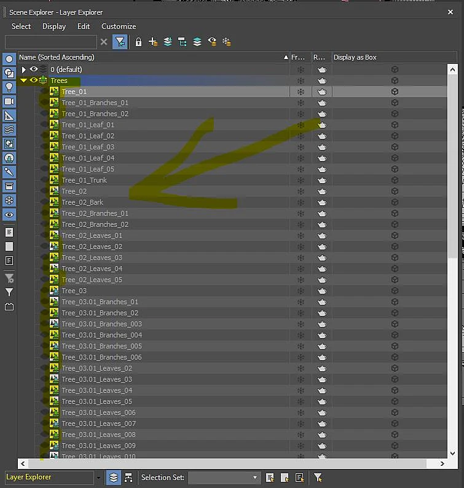Toggle Display Frozen Objects snowflake icon
464x488 pixels.
(x=9, y=200)
